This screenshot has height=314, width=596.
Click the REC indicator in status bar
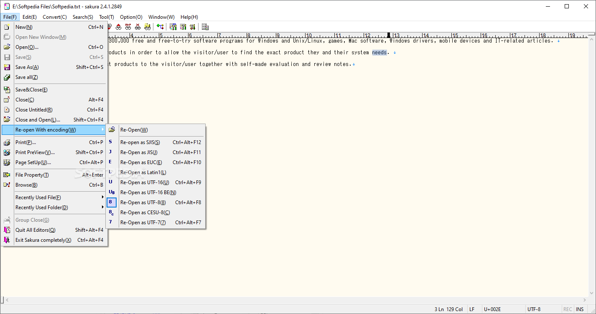(x=568, y=309)
